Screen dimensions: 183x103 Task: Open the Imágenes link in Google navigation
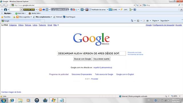click(x=13, y=25)
